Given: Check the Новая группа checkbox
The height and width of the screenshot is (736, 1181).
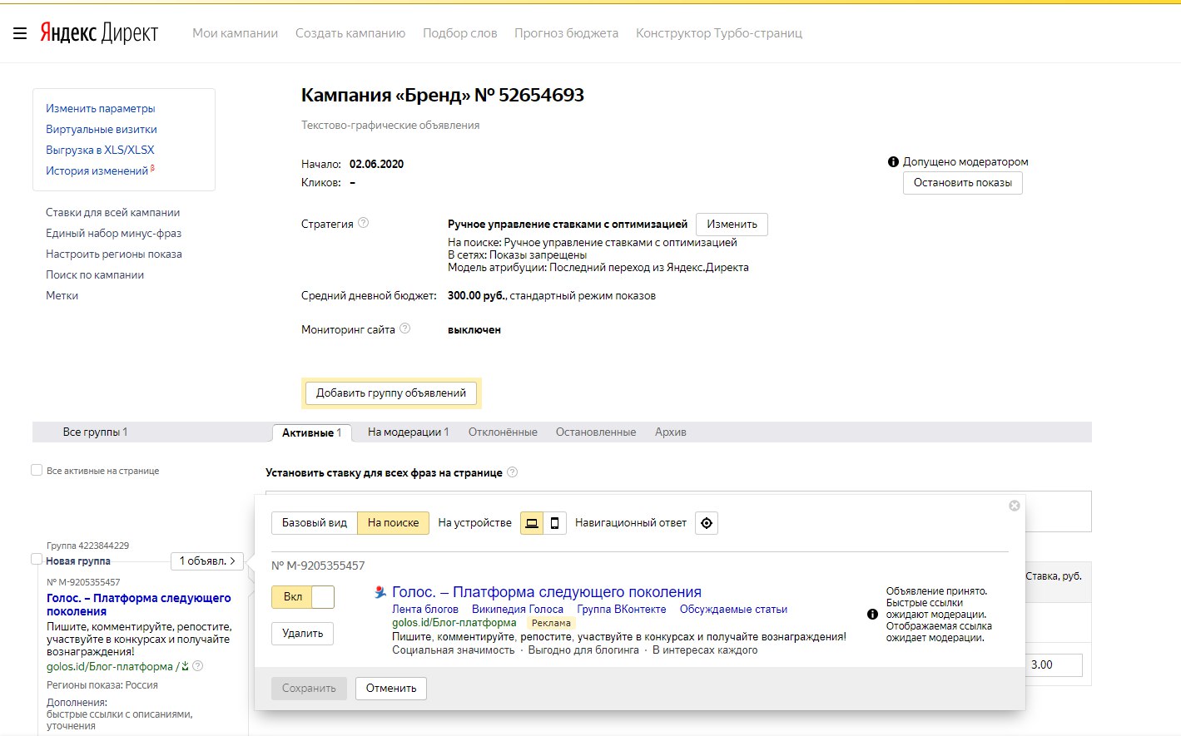Looking at the screenshot, I should point(37,560).
